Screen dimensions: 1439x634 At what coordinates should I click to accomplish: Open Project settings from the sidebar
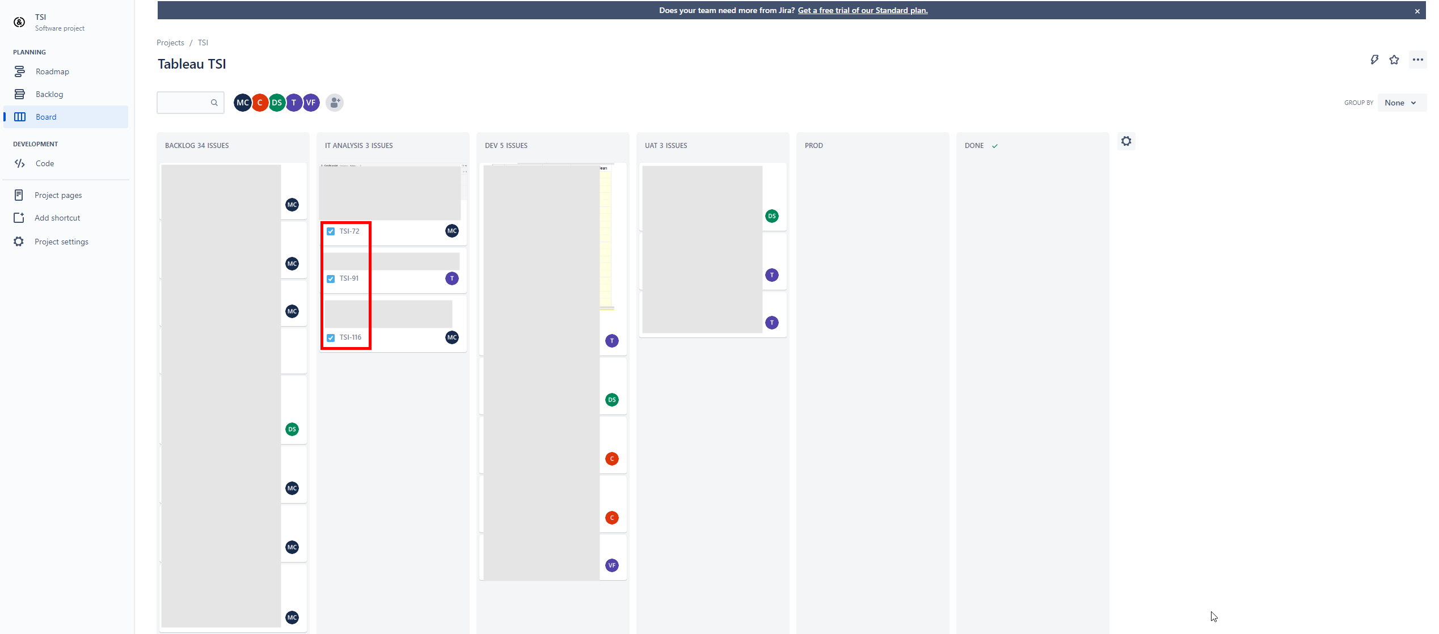[61, 241]
